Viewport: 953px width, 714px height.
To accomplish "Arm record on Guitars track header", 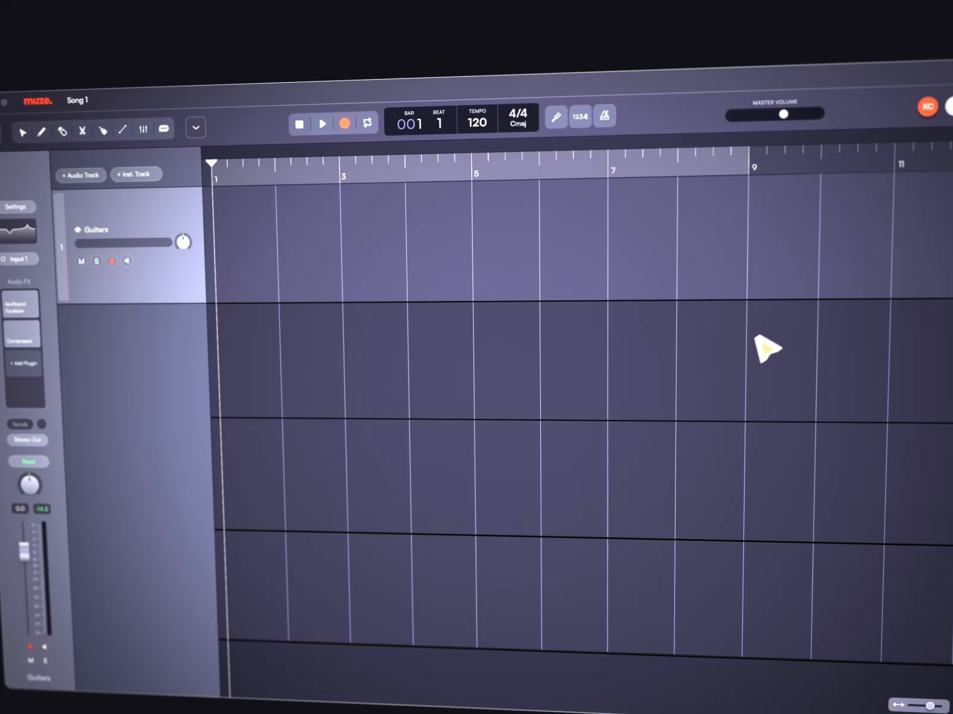I will pos(111,261).
